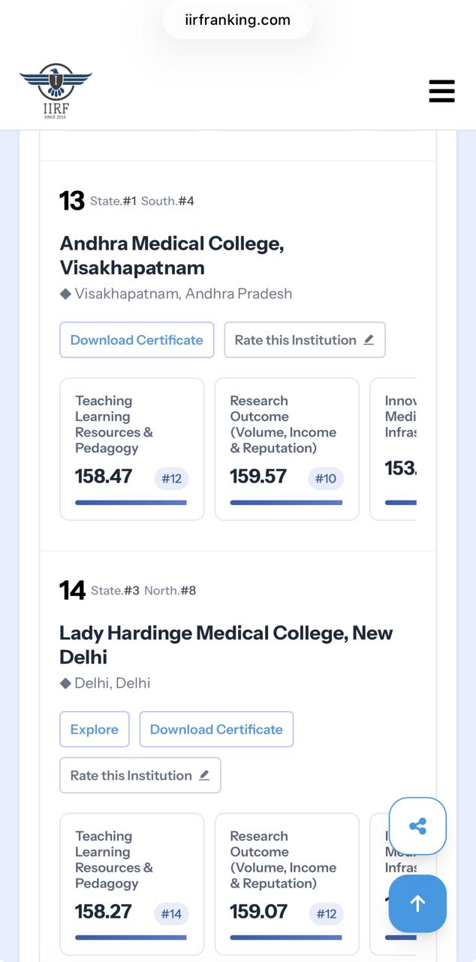Click the pencil icon in Andhra's Rate button
This screenshot has width=476, height=962.
point(369,340)
